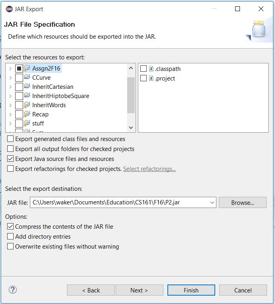This screenshot has height=304, width=275.
Task: Enable Overwrite existing files without warning
Action: point(10,246)
